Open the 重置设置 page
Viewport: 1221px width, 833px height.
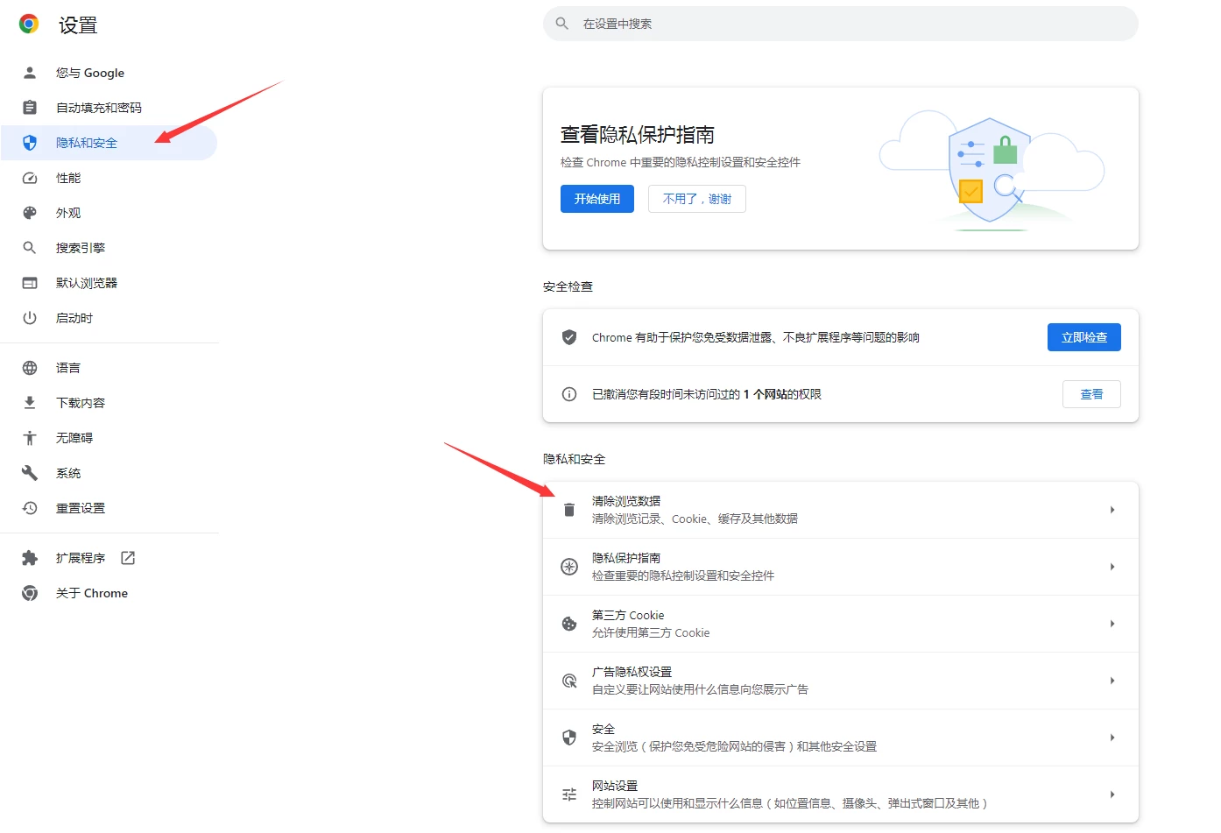[109, 508]
